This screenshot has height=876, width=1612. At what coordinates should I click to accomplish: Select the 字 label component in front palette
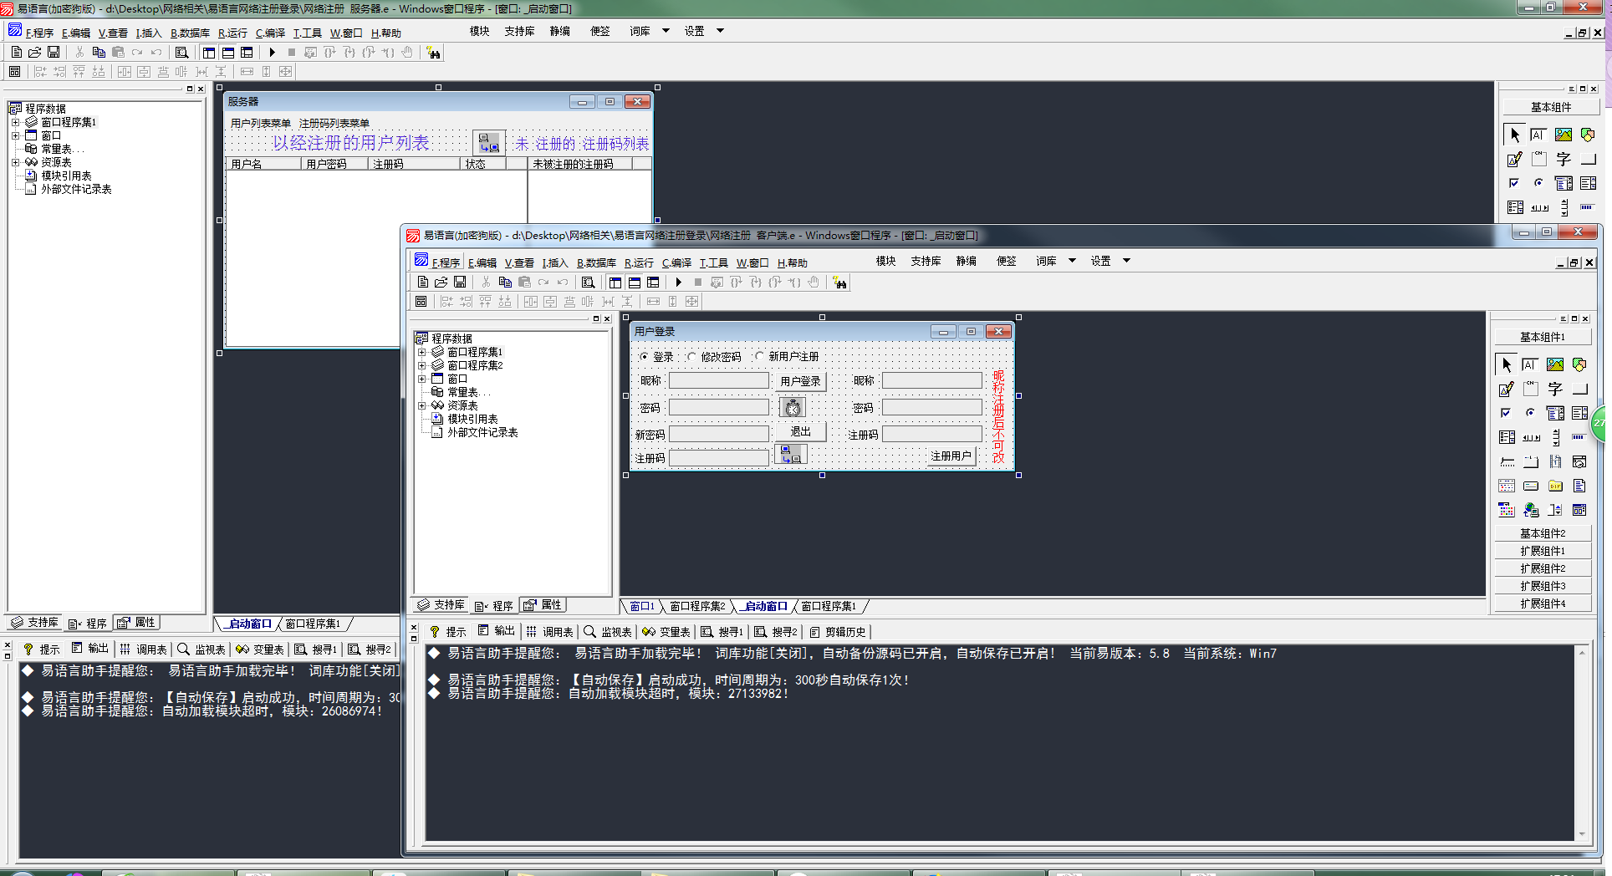point(1554,389)
